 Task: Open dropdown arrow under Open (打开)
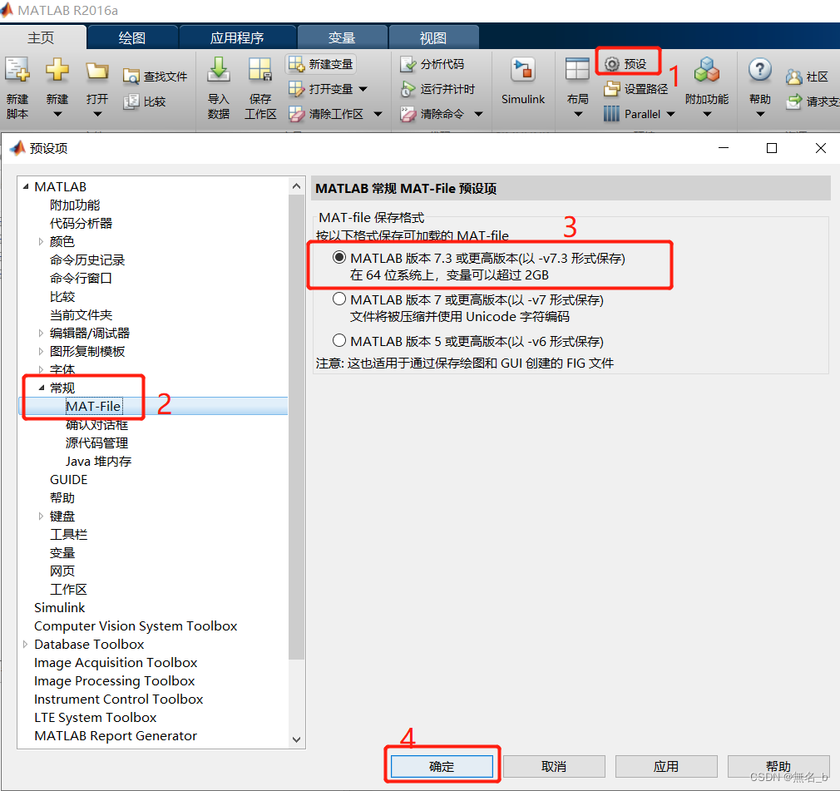(97, 114)
